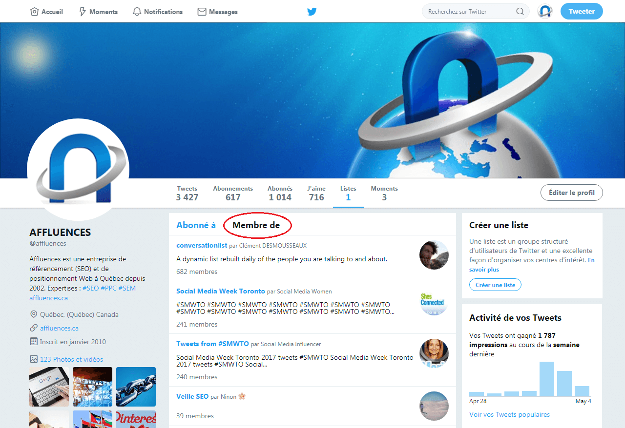625x428 pixels.
Task: Click the 240 membres text
Action: [x=197, y=377]
